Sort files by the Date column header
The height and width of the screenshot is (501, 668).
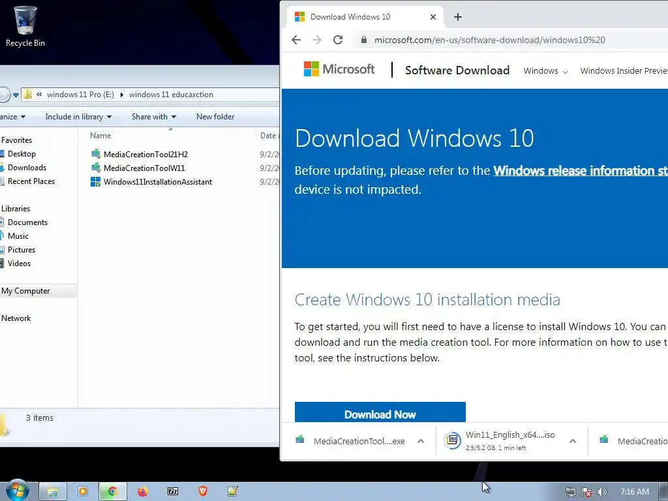coord(268,136)
